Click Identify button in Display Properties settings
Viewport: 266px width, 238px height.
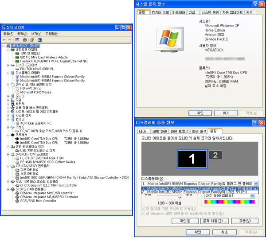(185, 221)
